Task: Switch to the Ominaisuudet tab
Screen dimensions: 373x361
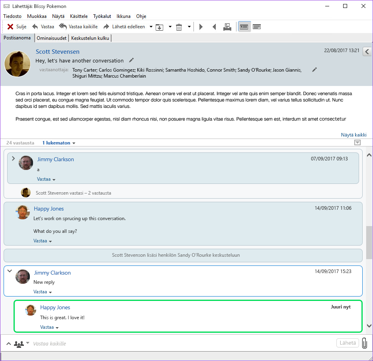Action: (52, 38)
